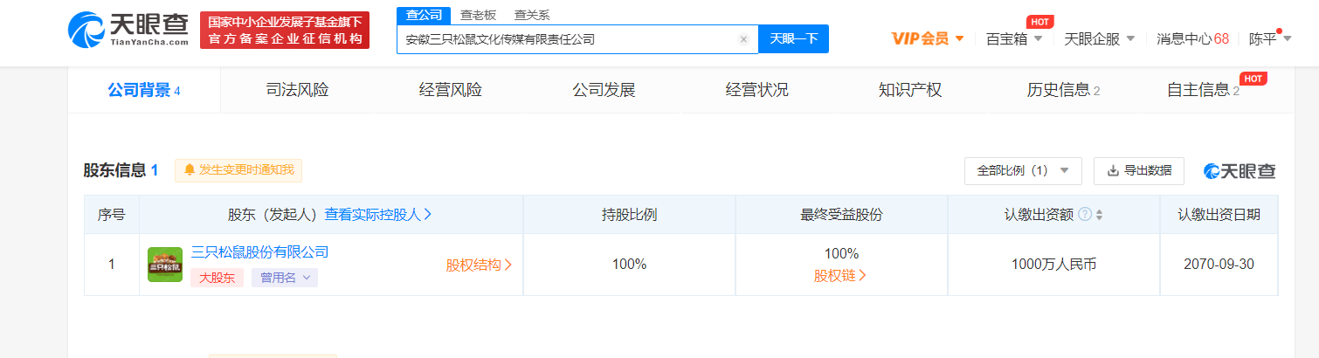Click the 导出数据 export button
Screen dimensions: 1319x358
pos(1139,171)
